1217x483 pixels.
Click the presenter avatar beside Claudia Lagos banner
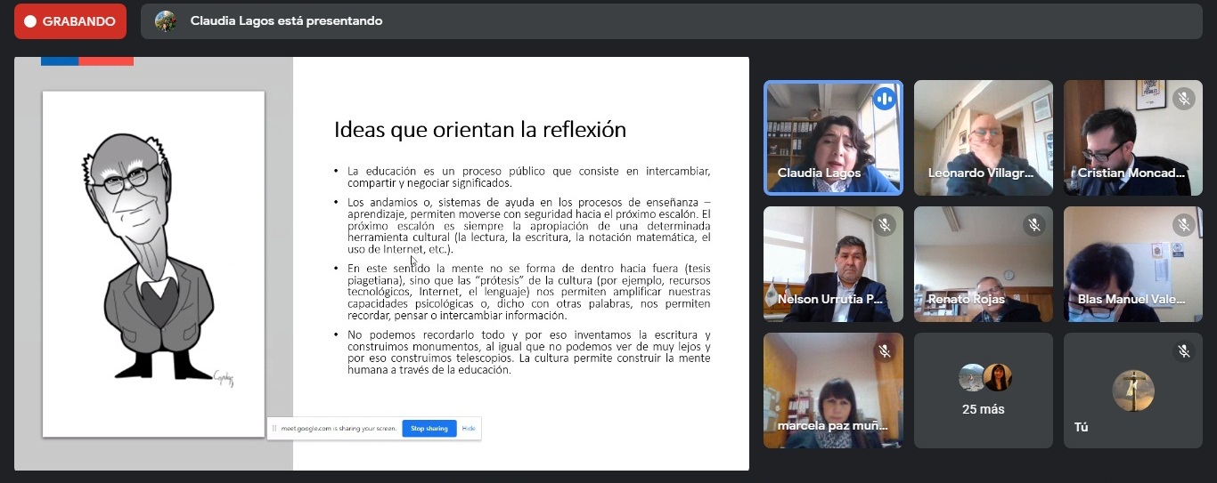[x=166, y=21]
